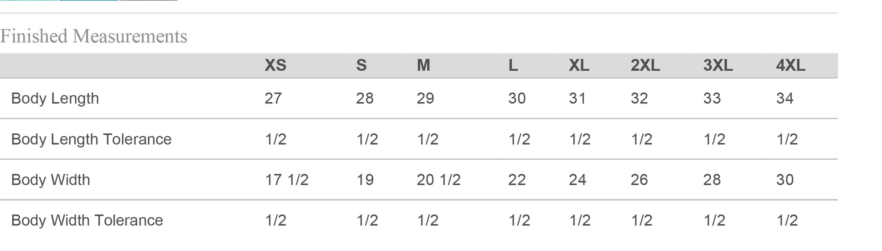This screenshot has width=882, height=251.
Task: Click Body Length value 34 for 4XL
Action: pos(785,98)
